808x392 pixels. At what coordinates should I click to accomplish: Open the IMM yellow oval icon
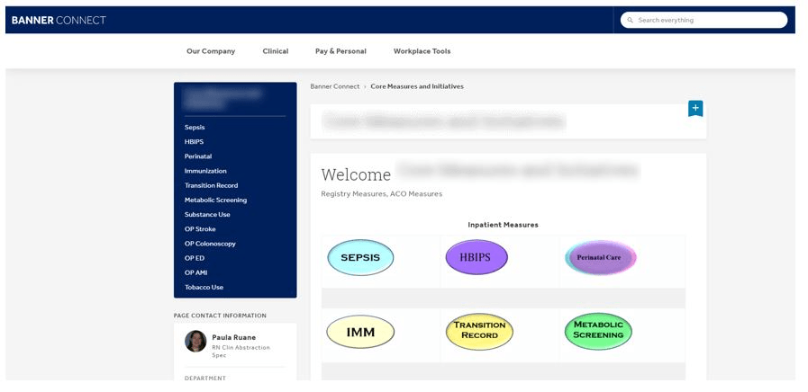click(x=360, y=332)
